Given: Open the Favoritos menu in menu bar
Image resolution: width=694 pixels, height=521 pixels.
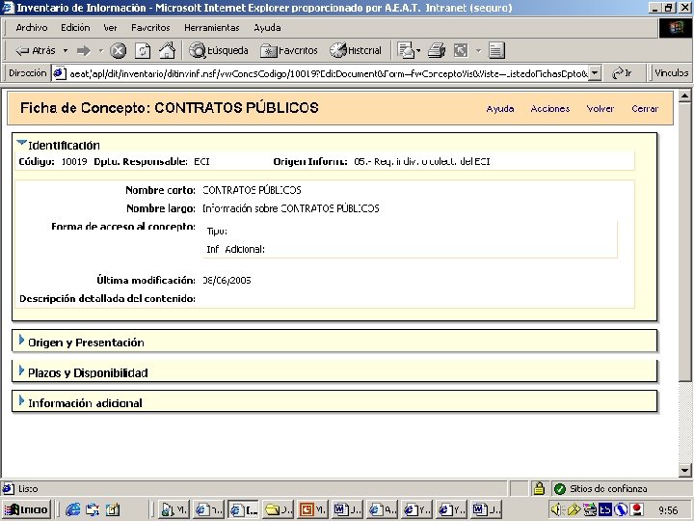Looking at the screenshot, I should point(150,27).
